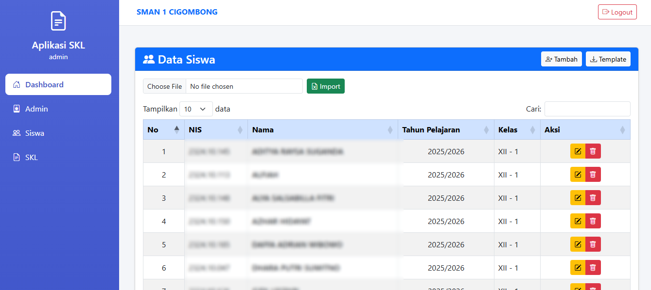Open the Admin sidebar item
The height and width of the screenshot is (290, 651).
[x=58, y=109]
